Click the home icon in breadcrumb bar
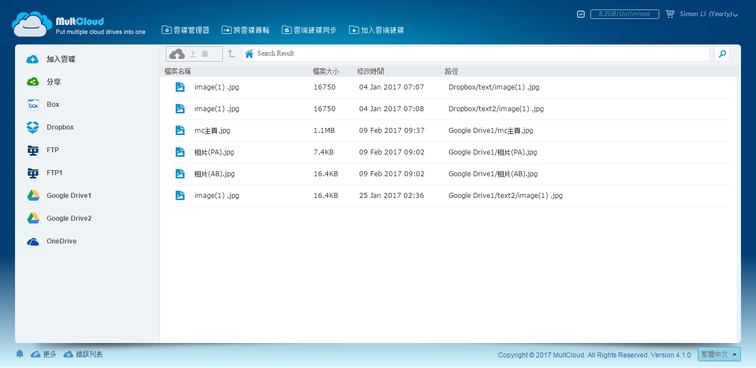 249,54
